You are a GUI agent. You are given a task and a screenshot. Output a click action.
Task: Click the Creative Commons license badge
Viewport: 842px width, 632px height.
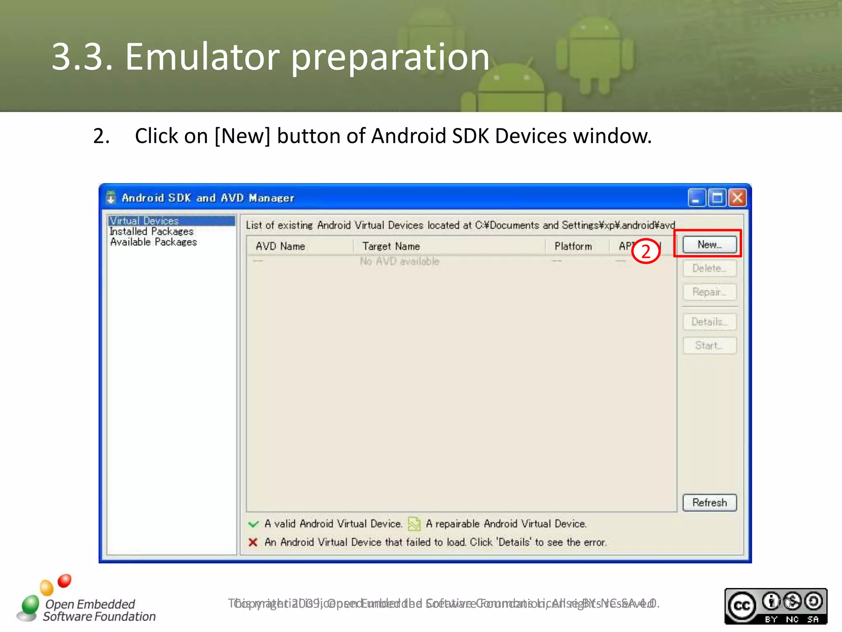pos(775,606)
